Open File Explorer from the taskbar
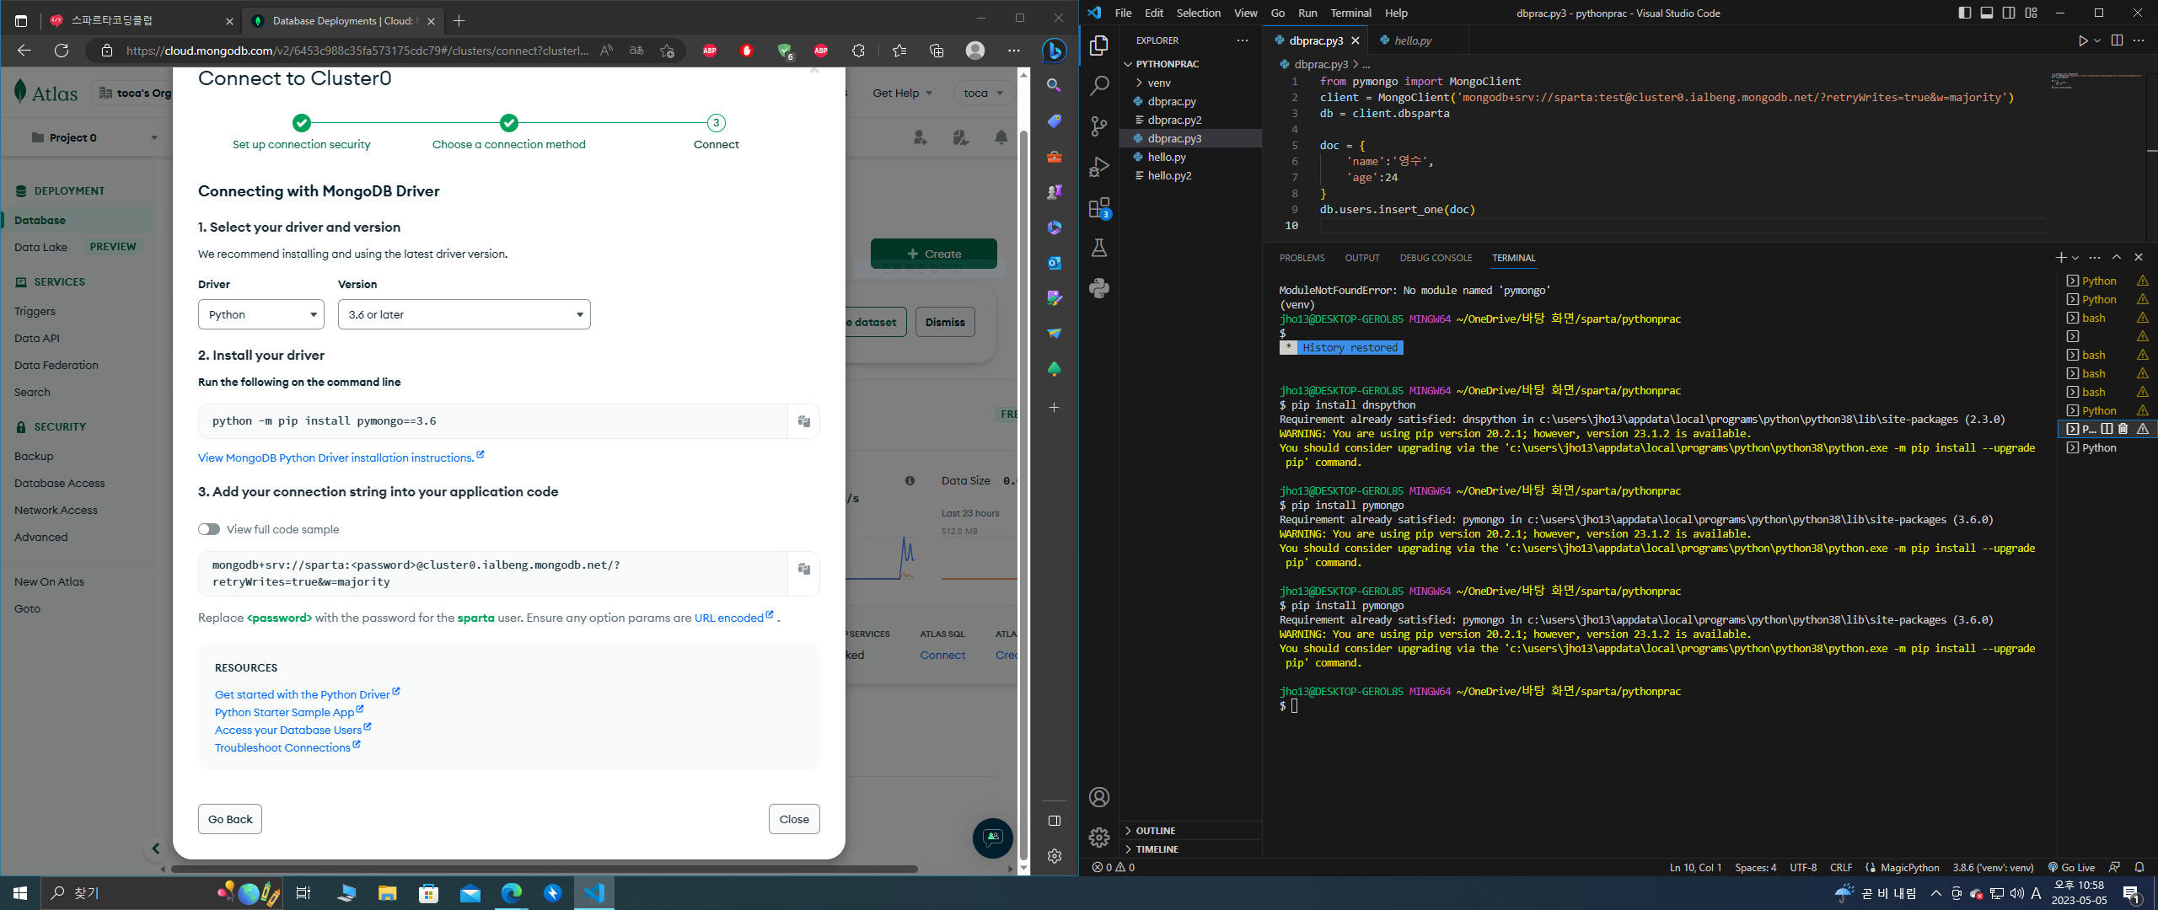 [x=387, y=893]
